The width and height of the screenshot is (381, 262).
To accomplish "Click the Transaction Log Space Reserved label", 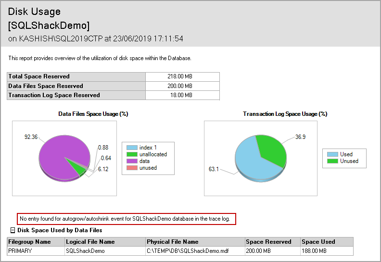I will (54, 95).
